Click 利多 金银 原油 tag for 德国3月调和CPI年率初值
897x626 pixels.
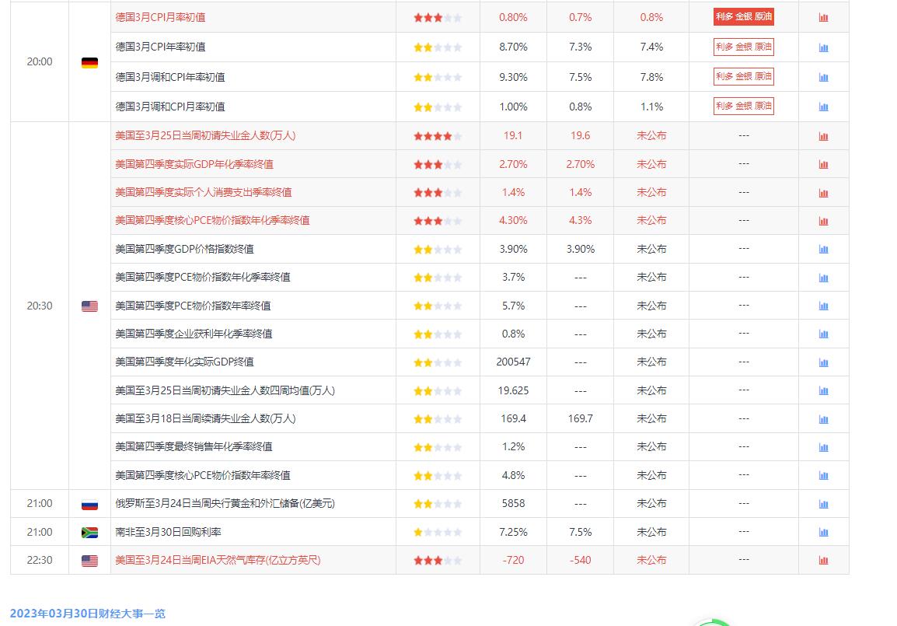click(744, 77)
